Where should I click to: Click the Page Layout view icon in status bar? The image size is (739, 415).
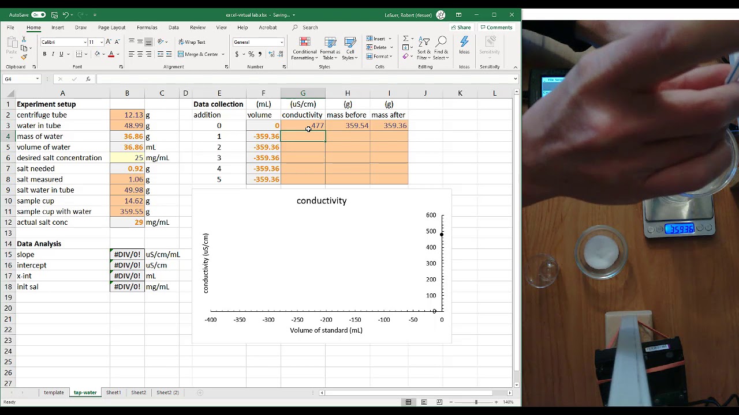(x=424, y=402)
